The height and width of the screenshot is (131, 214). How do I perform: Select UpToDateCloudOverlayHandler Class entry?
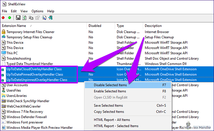point(34,69)
